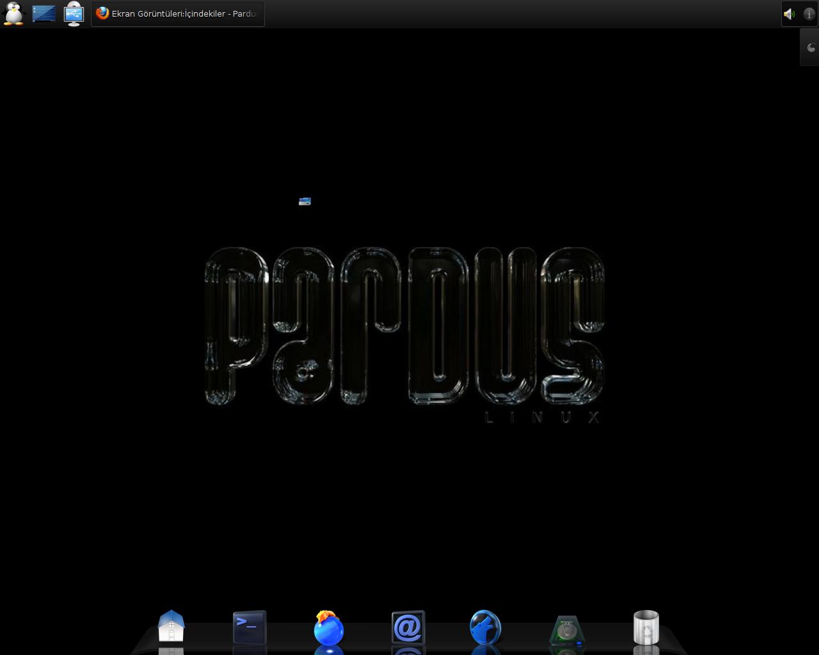Image resolution: width=819 pixels, height=655 pixels.
Task: Click the blue desktop icon beside the penguin
Action: (44, 13)
